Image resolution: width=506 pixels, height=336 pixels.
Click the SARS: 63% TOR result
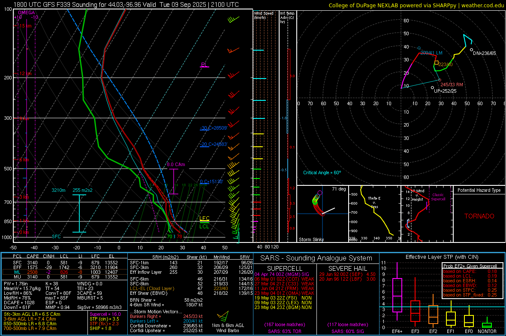click(x=284, y=331)
